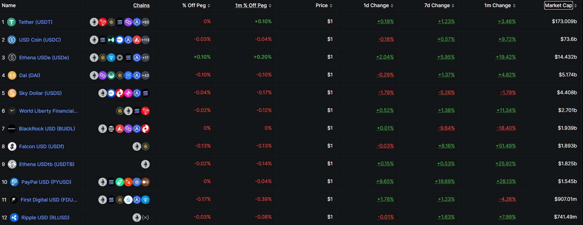This screenshot has width=583, height=225.
Task: Click the Dai coin logo
Action: click(x=12, y=75)
